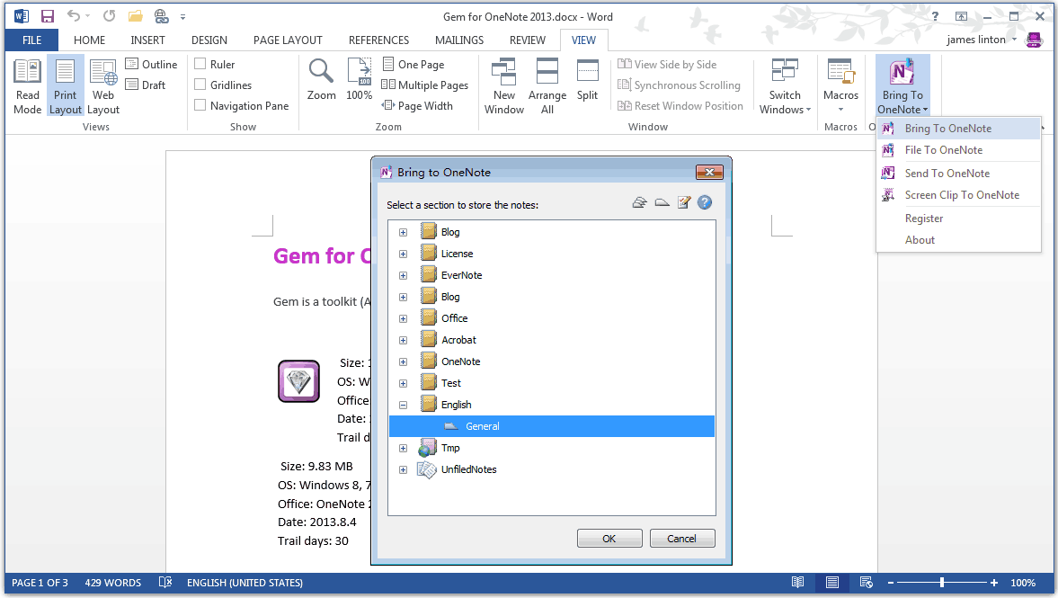The width and height of the screenshot is (1058, 598).
Task: Click the globe-and-chain-link icon in the quick access toolbar
Action: (x=161, y=15)
